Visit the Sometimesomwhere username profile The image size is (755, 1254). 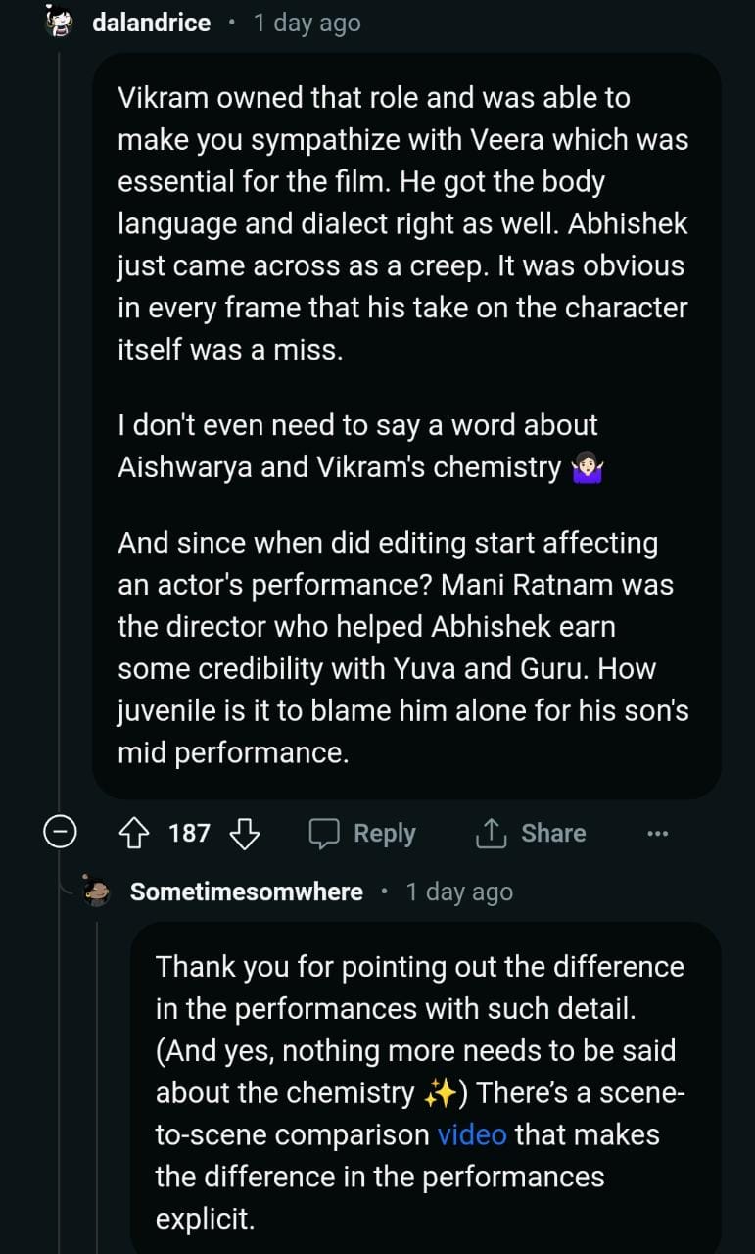tap(246, 892)
